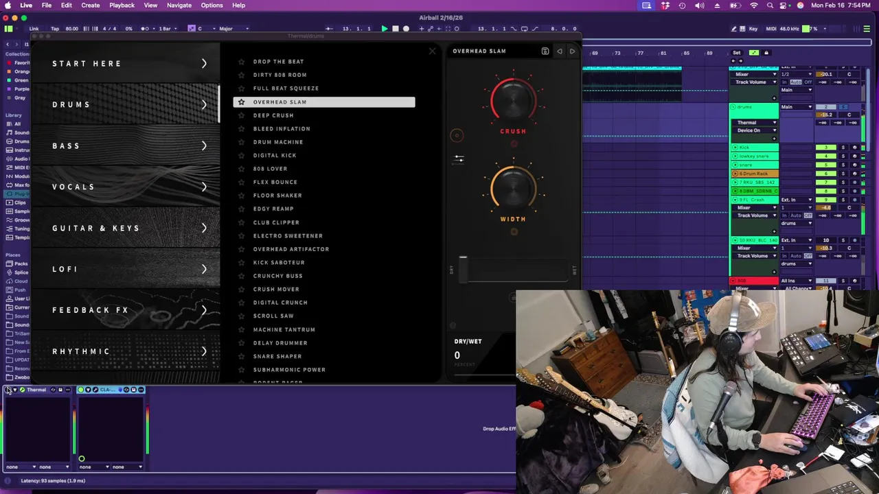Go to next preset arrow in Thermal
Viewport: 879px width, 494px height.
[572, 51]
